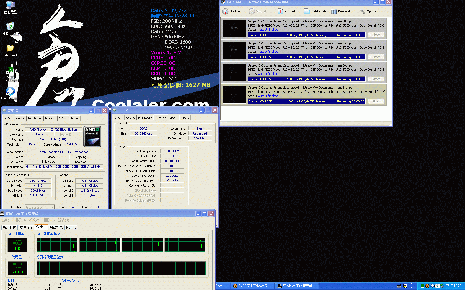Viewport: 465px width, 290px height.
Task: Click the Delete batch icon
Action: [x=307, y=11]
